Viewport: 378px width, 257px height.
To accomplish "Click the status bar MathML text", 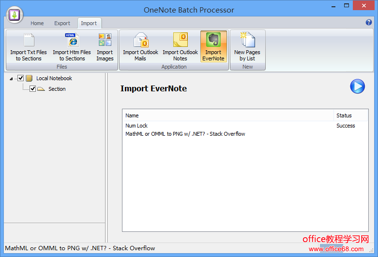I will pos(80,248).
